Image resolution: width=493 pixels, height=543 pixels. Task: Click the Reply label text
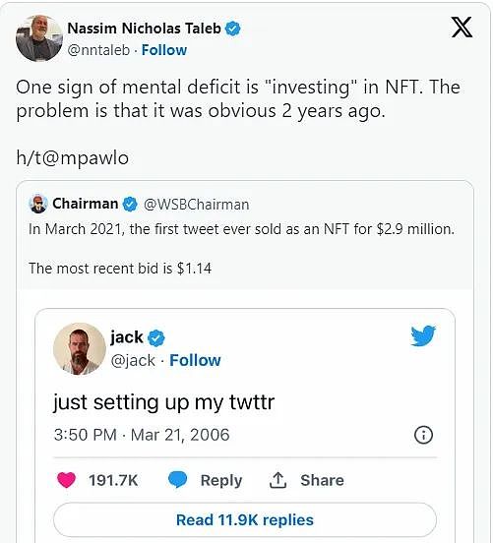(221, 481)
